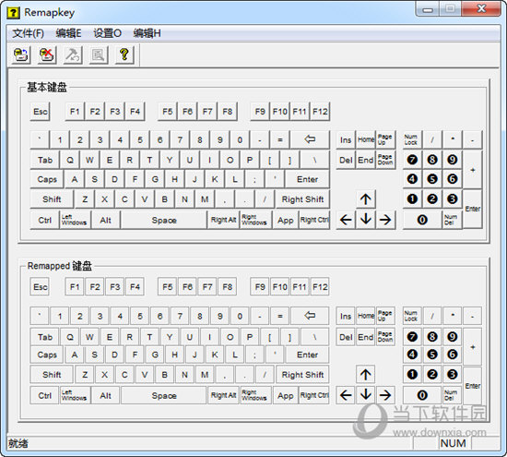Choose Right Shift key on basic keyboard

click(x=302, y=199)
